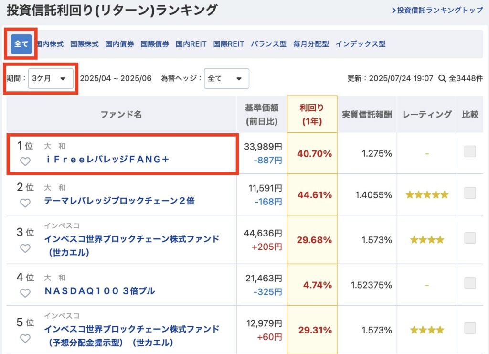
Task: Click the 33,989円 price
Action: coord(263,147)
